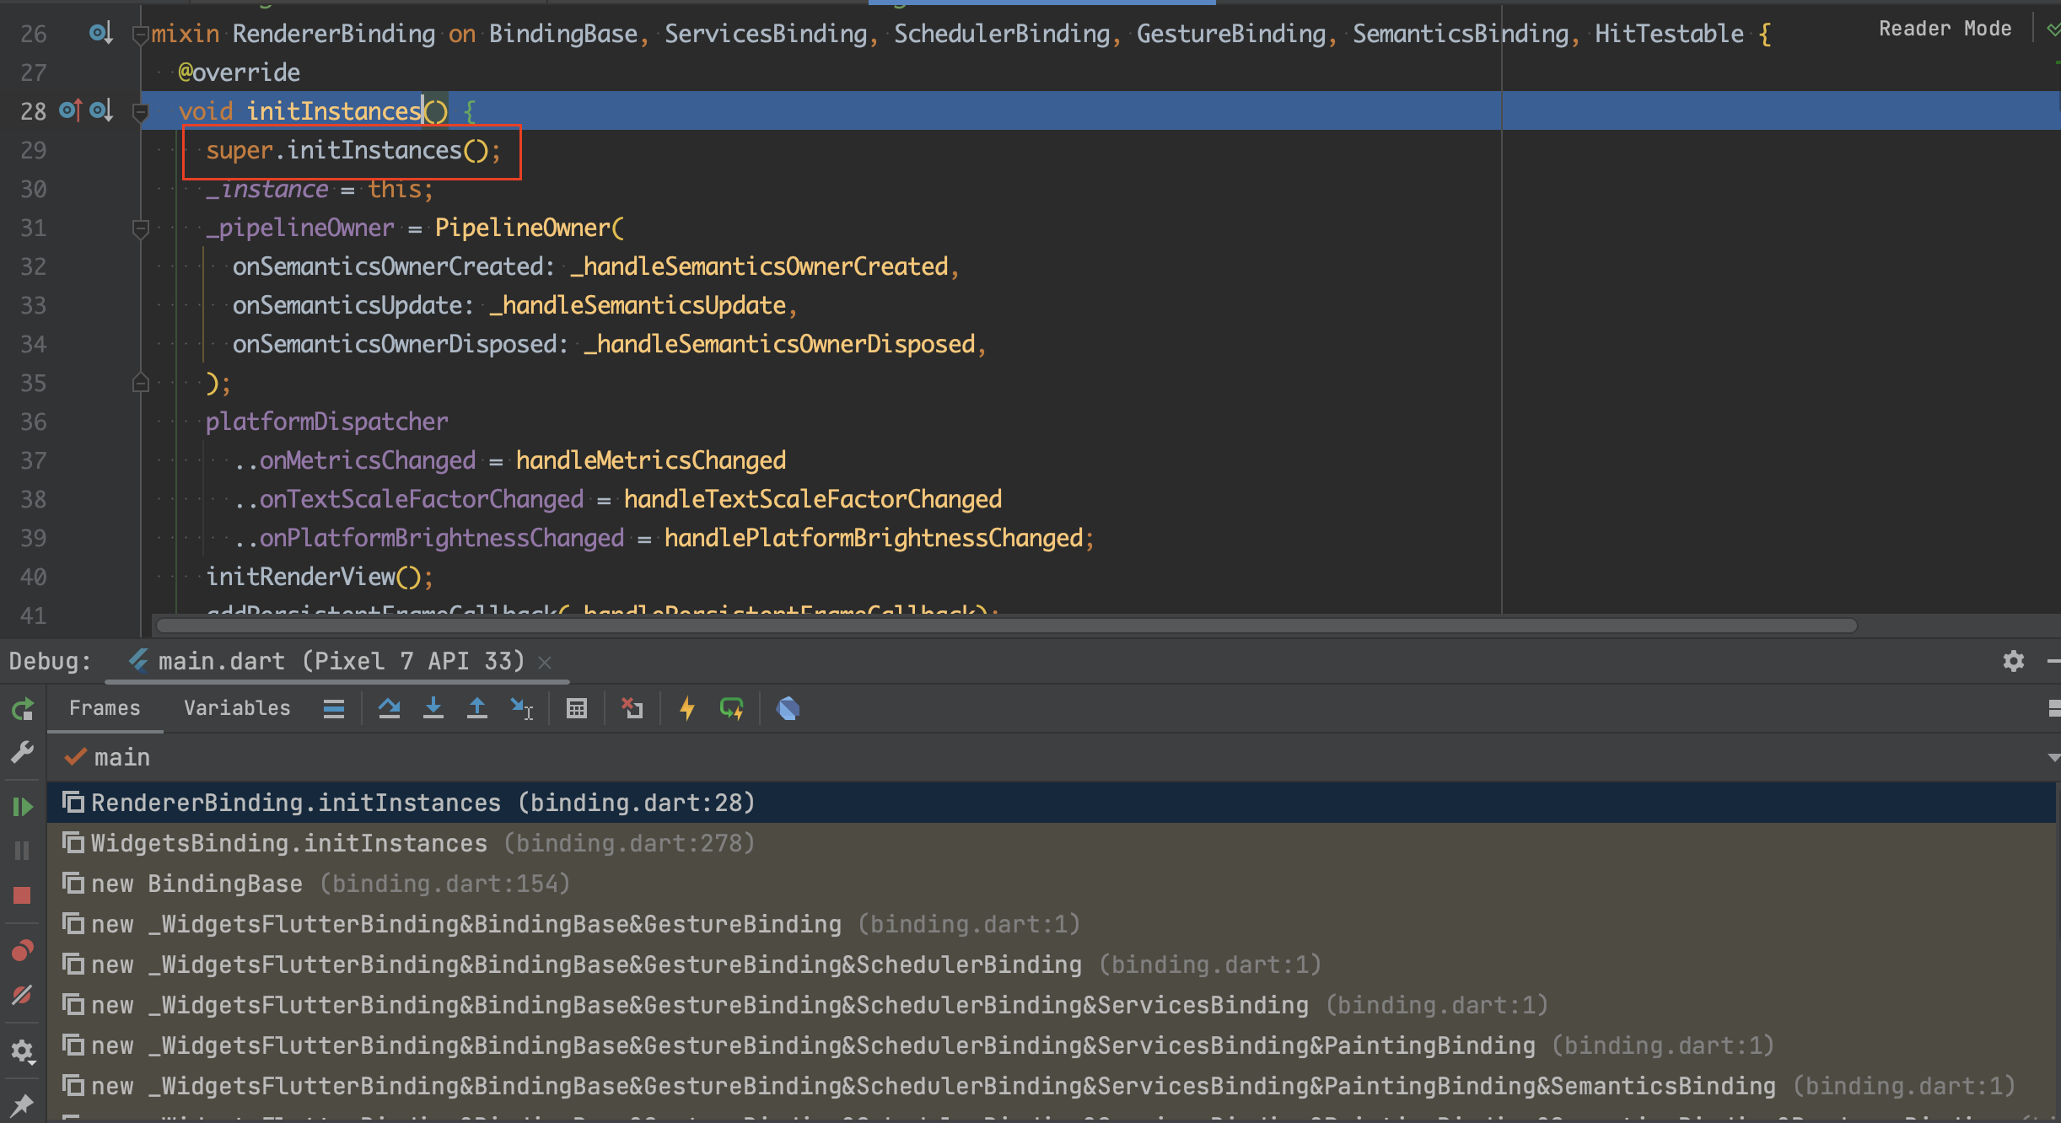Select frame ending with &GestureBinding

pyautogui.click(x=1052, y=924)
